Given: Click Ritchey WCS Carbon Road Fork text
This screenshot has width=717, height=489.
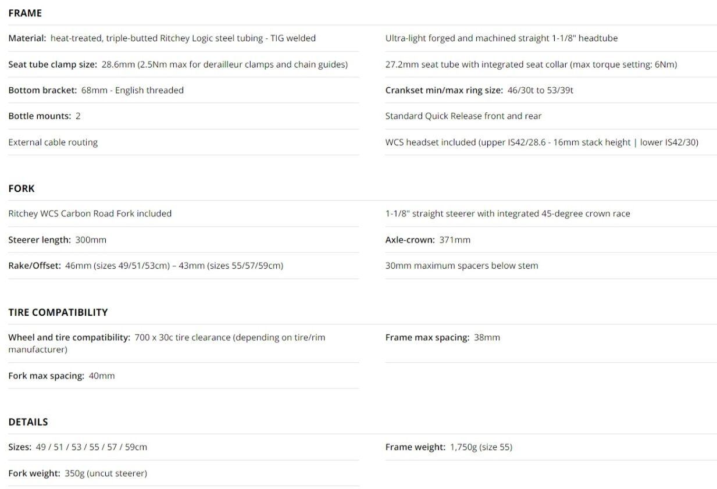Looking at the screenshot, I should (x=90, y=213).
